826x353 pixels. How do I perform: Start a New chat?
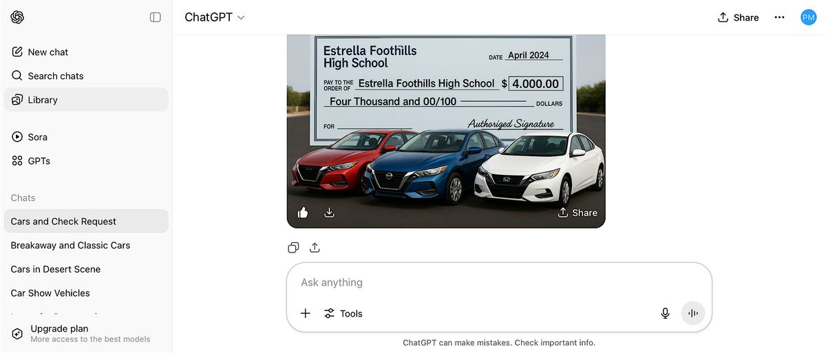click(86, 52)
